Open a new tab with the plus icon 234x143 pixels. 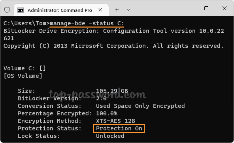pos(117,10)
